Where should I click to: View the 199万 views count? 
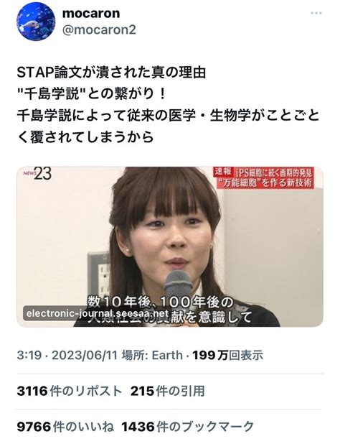click(228, 355)
